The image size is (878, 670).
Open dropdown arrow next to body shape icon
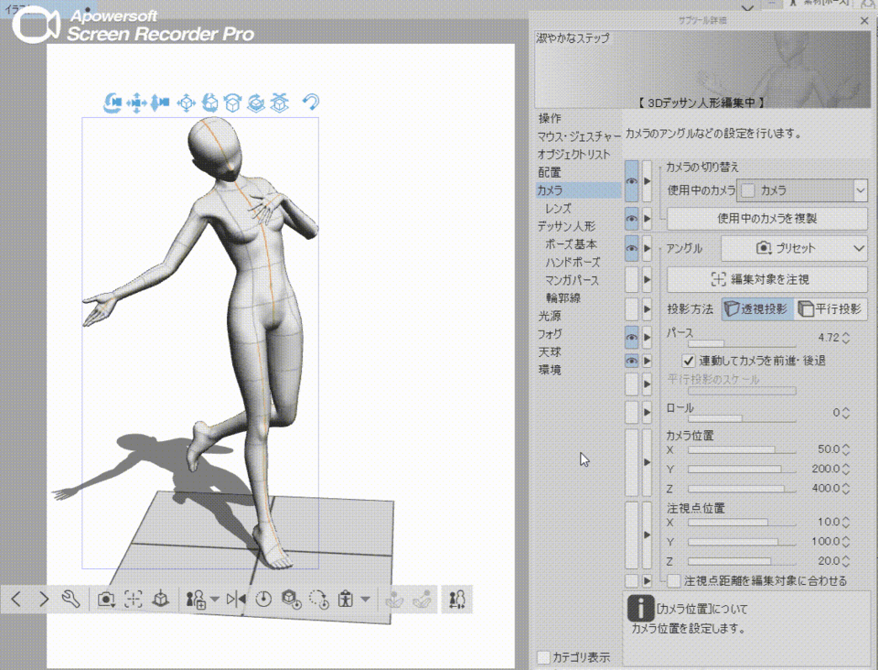click(365, 600)
